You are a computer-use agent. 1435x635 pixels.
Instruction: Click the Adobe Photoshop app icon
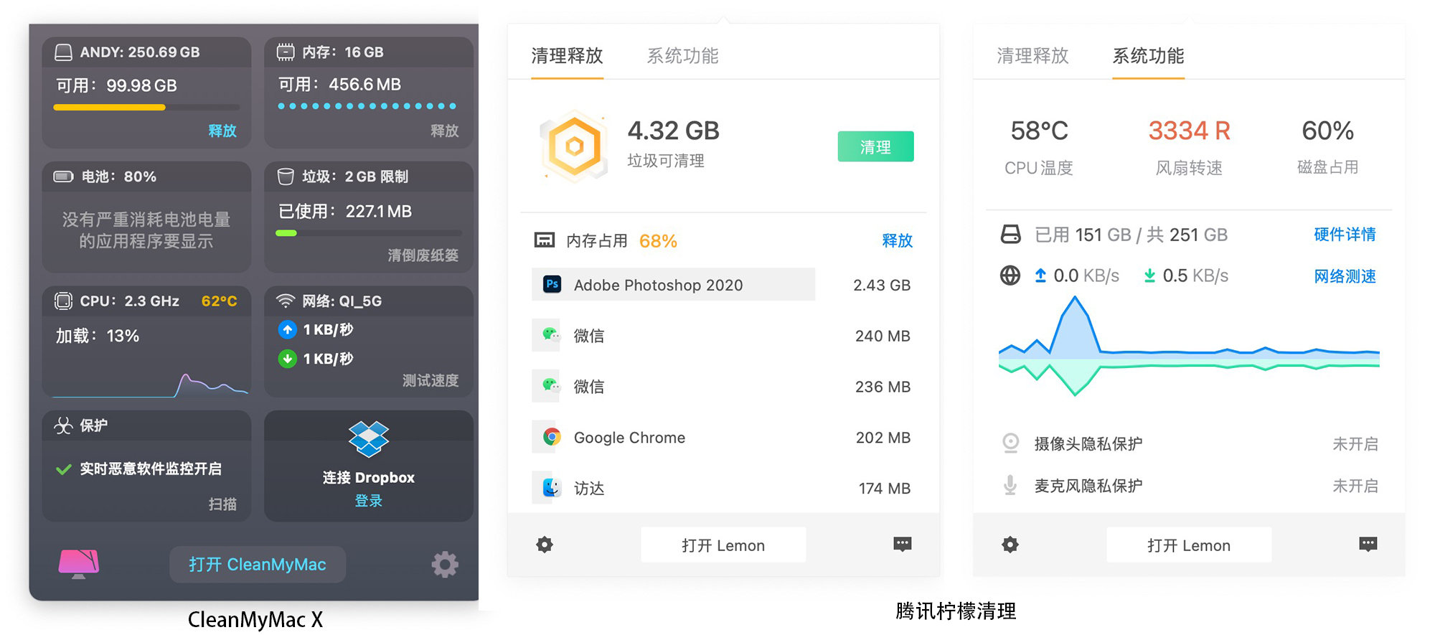point(552,284)
